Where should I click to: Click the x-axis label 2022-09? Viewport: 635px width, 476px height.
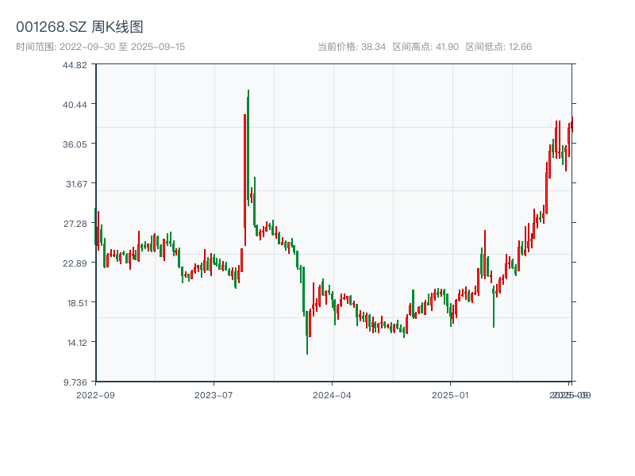(x=95, y=395)
